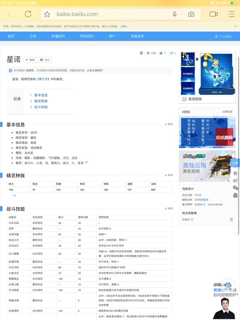This screenshot has height=320, width=240.
Task: Open reference [1] after 被克 line
Action: [86, 162]
